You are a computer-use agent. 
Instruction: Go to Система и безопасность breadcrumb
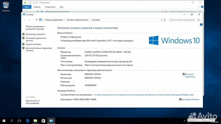tap(77, 20)
